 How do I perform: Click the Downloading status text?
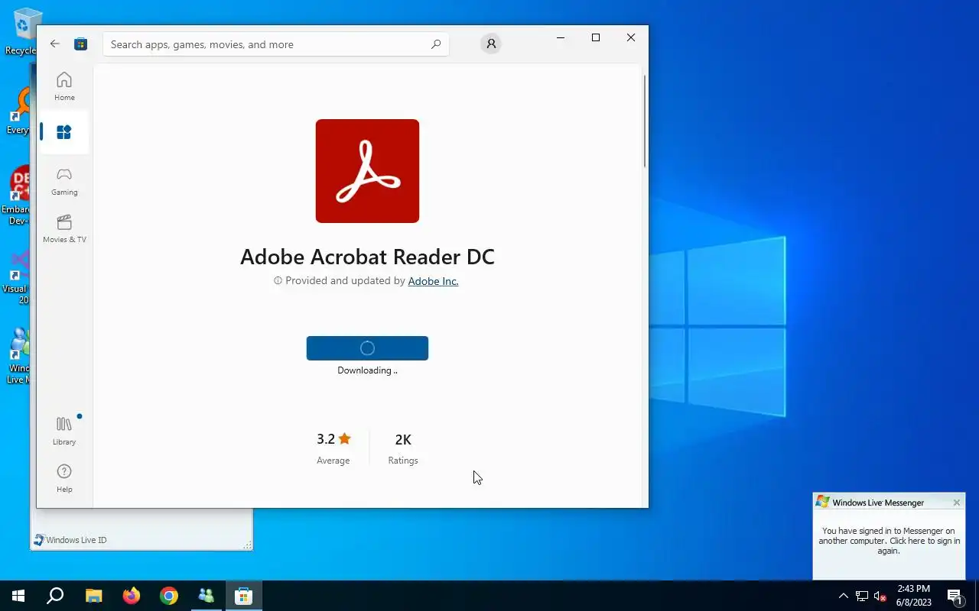tap(367, 370)
